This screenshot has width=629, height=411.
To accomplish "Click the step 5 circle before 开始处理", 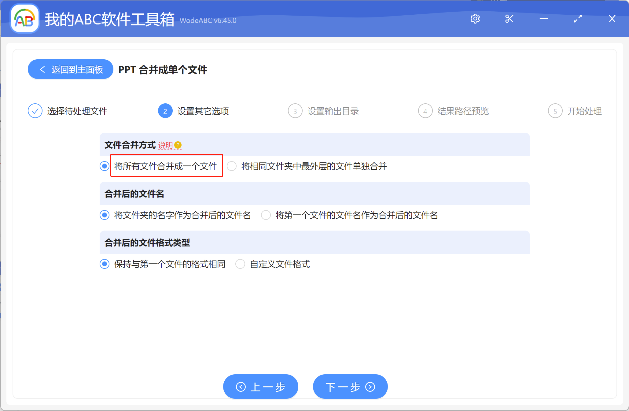I will (555, 111).
